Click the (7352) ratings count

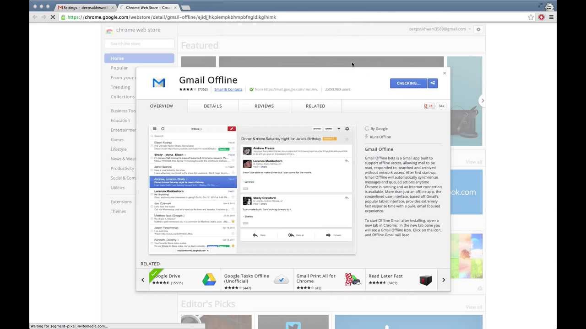pyautogui.click(x=203, y=90)
